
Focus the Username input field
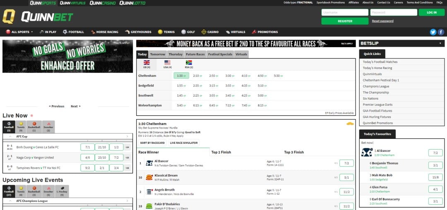click(x=345, y=12)
